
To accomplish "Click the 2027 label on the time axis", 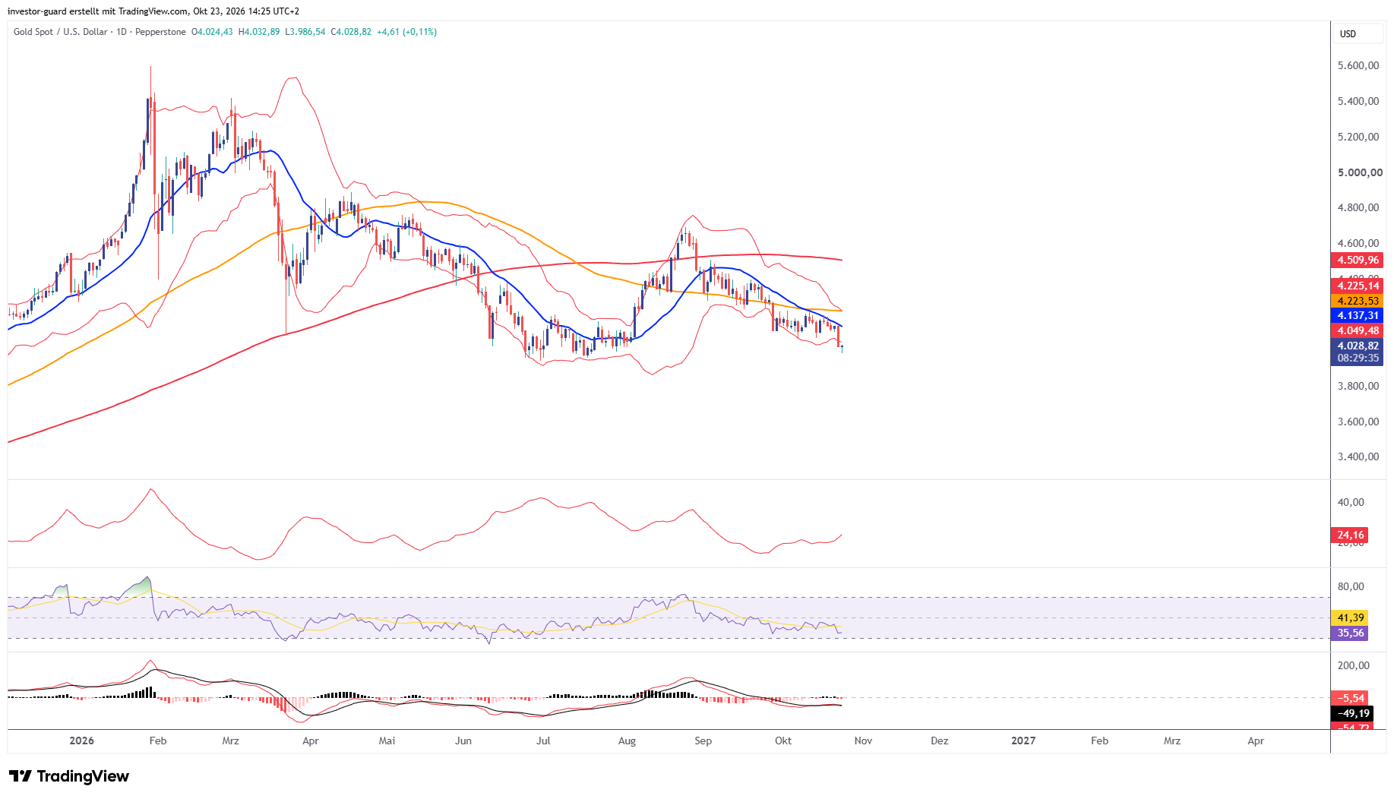I will [x=1023, y=741].
